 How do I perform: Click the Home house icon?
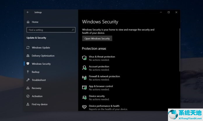(x=28, y=22)
